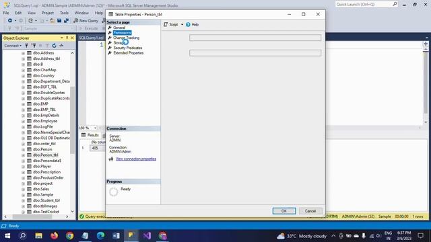Image resolution: width=431 pixels, height=242 pixels.
Task: Open the Connect dropdown in Object Explorer
Action: pos(13,46)
